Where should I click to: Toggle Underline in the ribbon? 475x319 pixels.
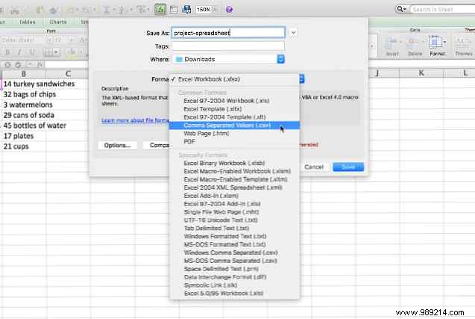[x=32, y=52]
